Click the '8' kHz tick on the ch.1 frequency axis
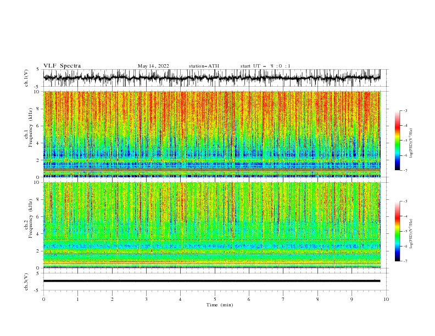 pyautogui.click(x=38, y=109)
